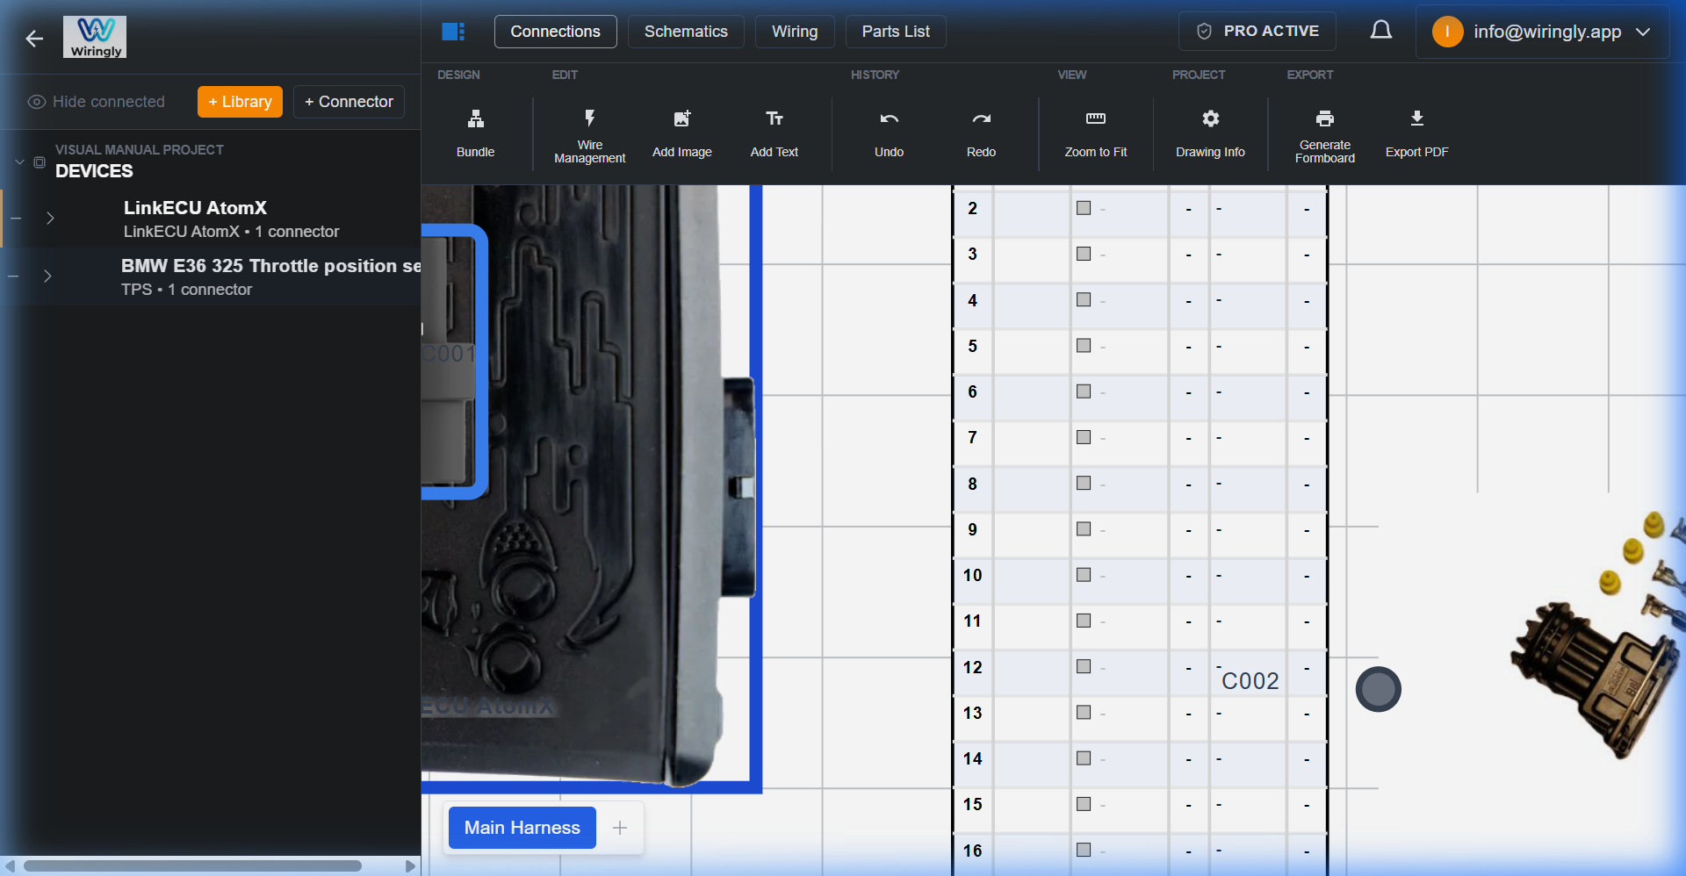Click the sidebar scrollbar's right arrow
This screenshot has height=876, width=1686.
(x=410, y=866)
